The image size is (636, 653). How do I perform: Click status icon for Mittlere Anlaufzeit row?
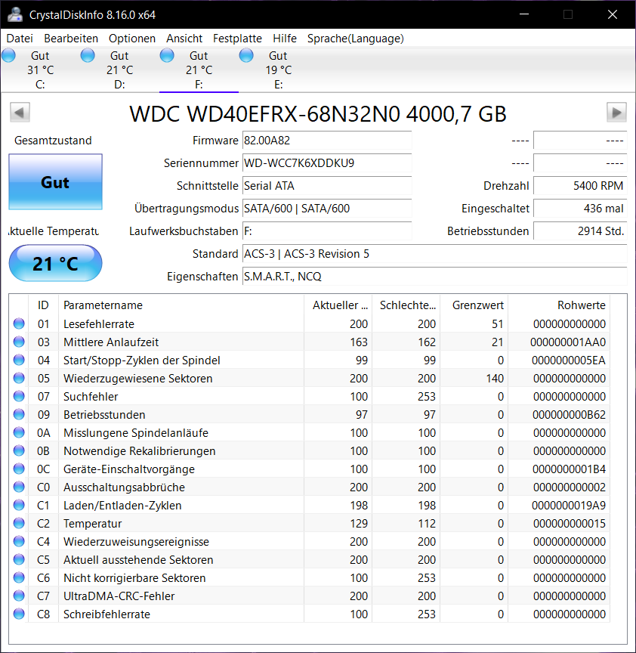pos(19,342)
